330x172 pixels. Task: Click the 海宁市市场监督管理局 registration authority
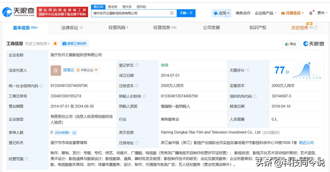point(69,143)
